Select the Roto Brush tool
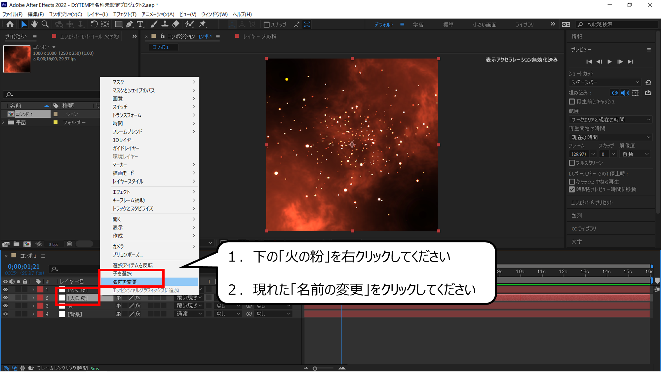 tap(189, 24)
